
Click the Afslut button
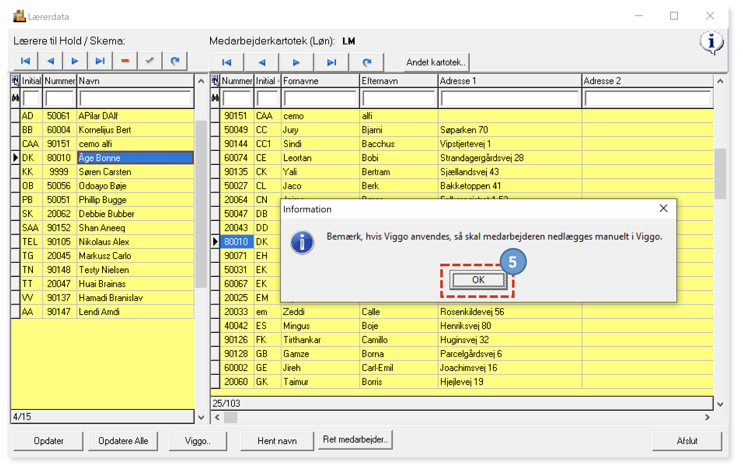tap(687, 441)
